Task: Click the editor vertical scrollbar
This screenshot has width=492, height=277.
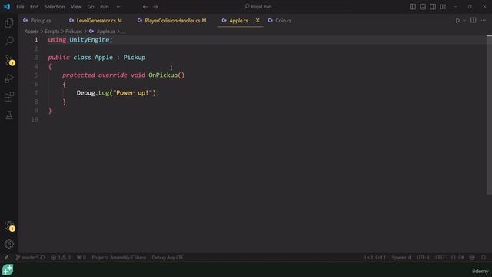Action: click(x=489, y=115)
